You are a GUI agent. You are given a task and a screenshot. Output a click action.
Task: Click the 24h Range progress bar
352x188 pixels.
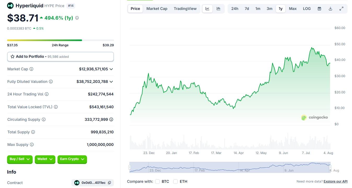point(60,40)
